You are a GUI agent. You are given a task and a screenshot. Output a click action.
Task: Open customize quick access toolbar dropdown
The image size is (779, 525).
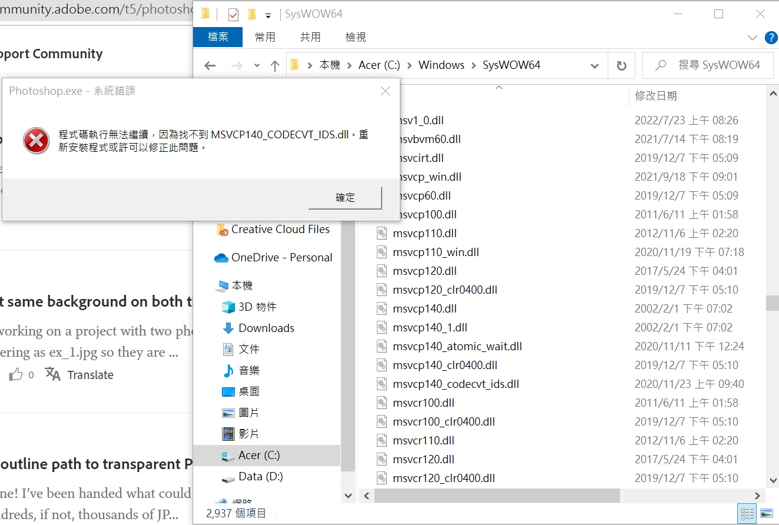[268, 15]
